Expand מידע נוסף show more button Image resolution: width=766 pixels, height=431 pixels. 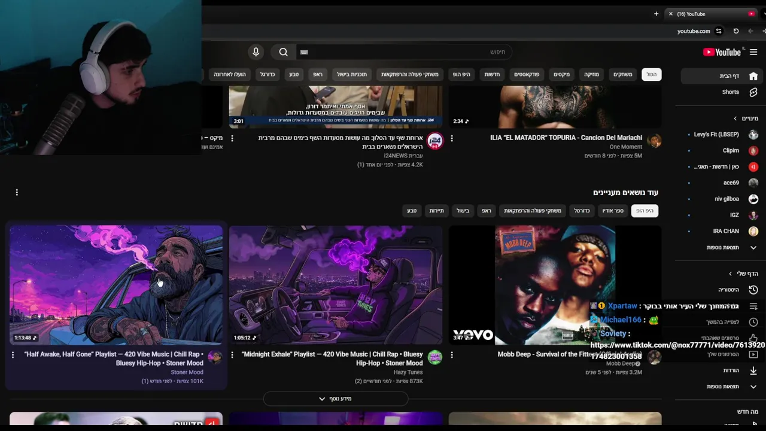click(x=336, y=399)
